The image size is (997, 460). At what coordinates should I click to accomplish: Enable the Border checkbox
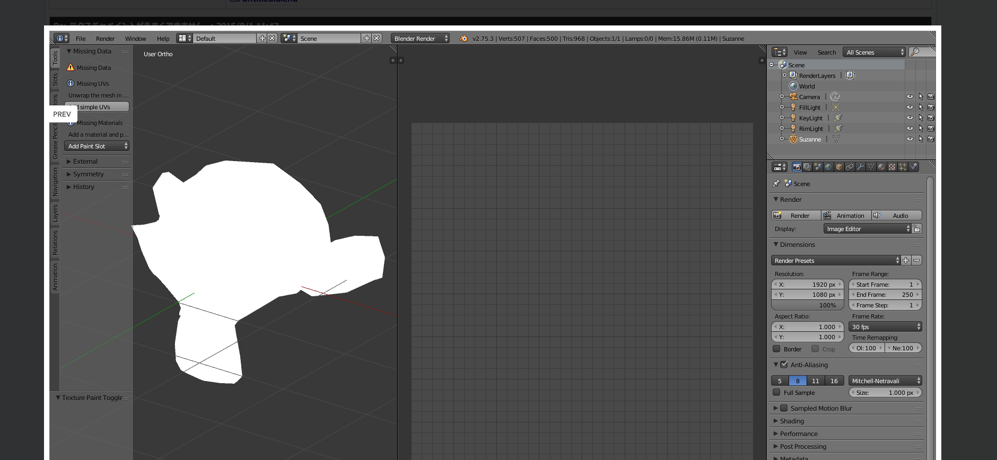point(776,349)
